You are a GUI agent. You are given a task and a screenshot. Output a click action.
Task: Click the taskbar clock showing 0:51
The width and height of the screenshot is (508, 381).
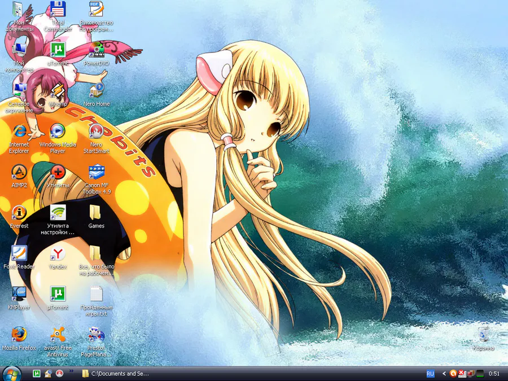(x=494, y=374)
